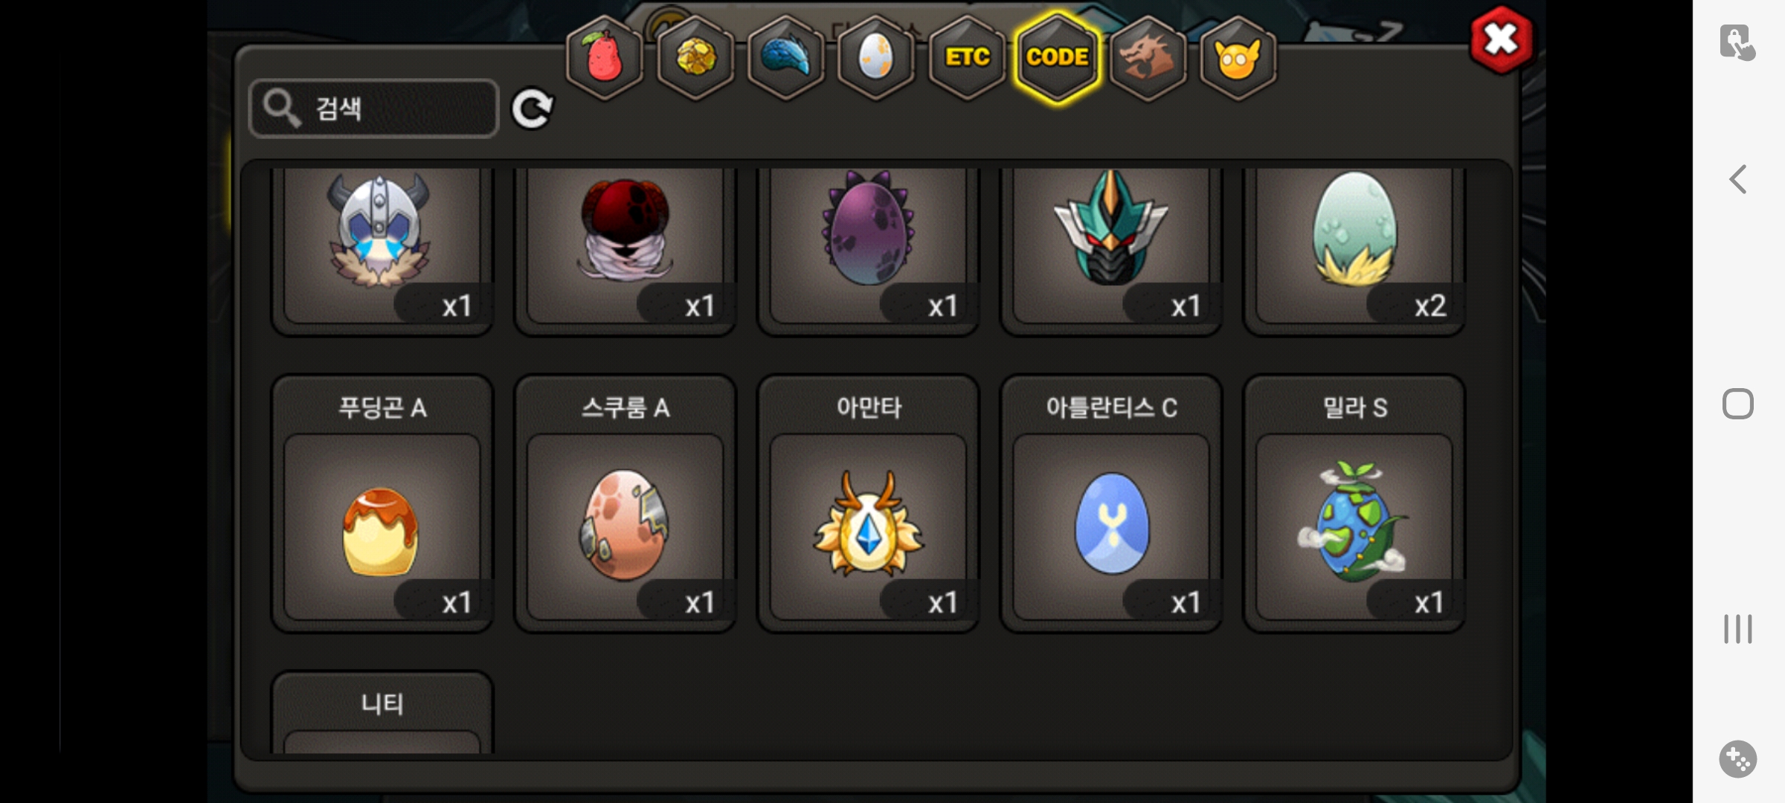Tap the Android back navigation arrow
Image resolution: width=1785 pixels, height=803 pixels.
(x=1738, y=179)
